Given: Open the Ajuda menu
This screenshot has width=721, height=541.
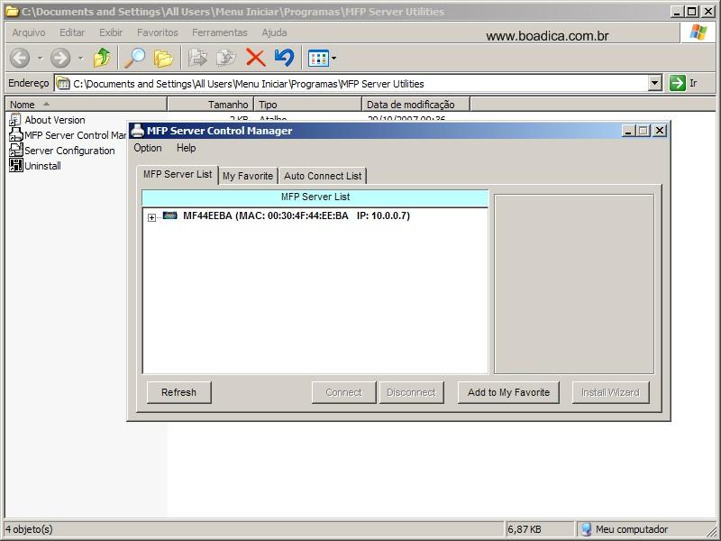Looking at the screenshot, I should [274, 32].
